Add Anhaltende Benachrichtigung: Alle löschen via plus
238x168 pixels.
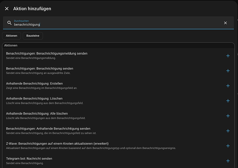[x=228, y=116]
